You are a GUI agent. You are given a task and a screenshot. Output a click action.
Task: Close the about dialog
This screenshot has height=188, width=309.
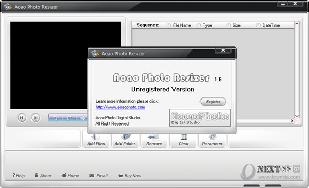pos(223,50)
